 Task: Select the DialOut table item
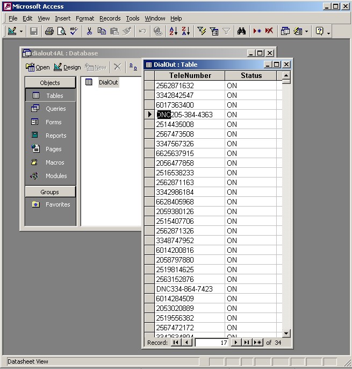(102, 82)
